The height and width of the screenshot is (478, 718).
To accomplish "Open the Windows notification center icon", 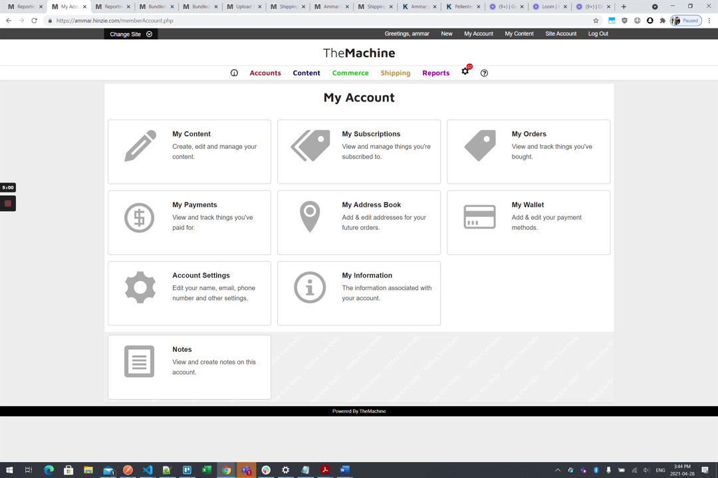I will coord(705,470).
